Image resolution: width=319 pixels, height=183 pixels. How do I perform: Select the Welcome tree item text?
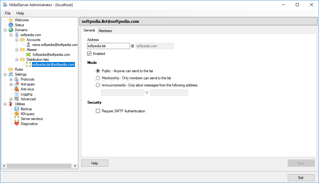(22, 20)
